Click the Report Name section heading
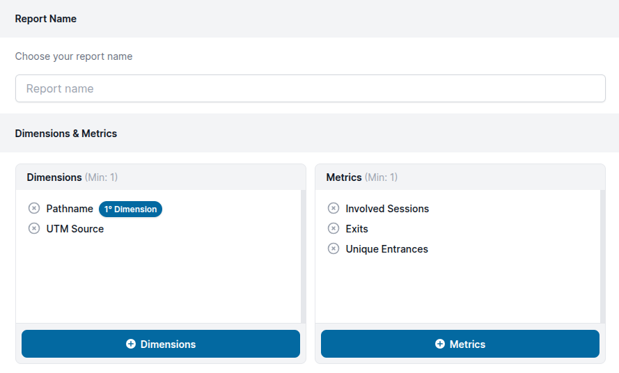The width and height of the screenshot is (619, 373). 46,19
